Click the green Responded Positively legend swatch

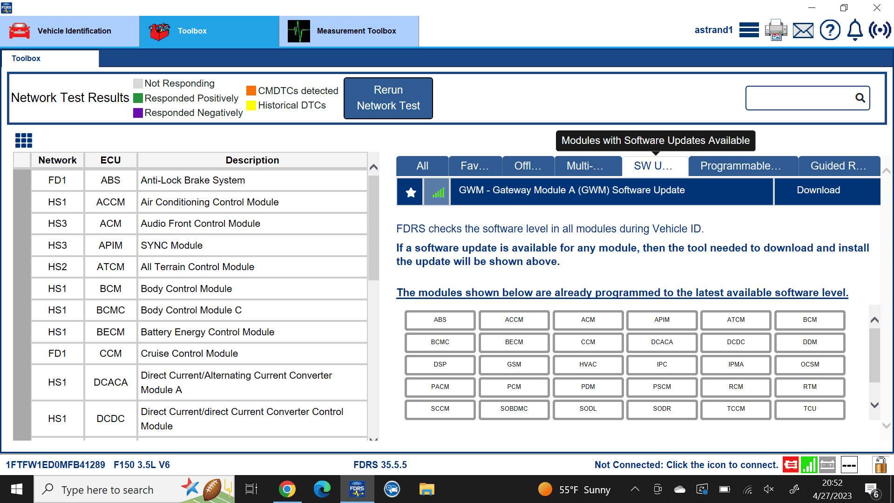(x=138, y=98)
